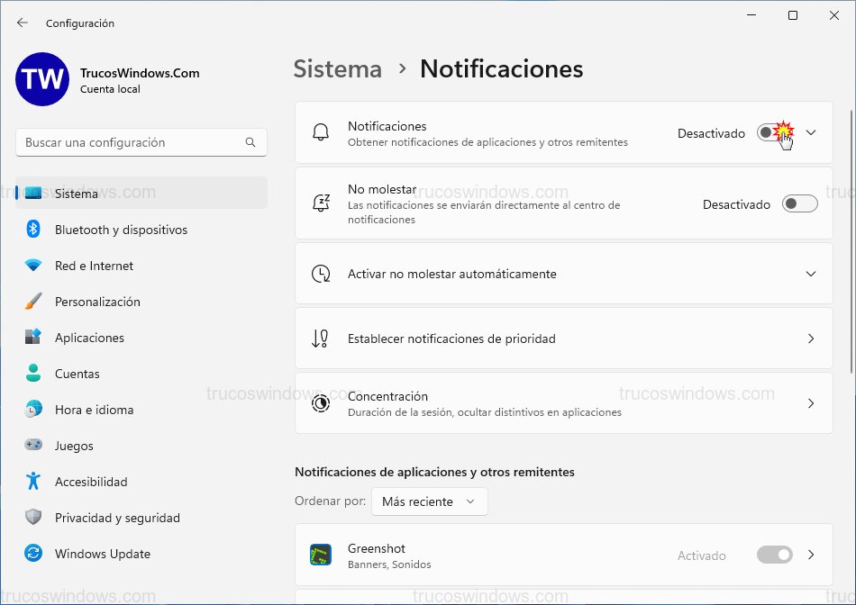Disable notifications for Greenshot
Screen dimensions: 856x605
775,555
